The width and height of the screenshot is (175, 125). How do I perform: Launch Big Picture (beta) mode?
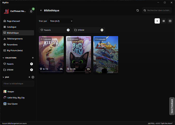(18, 51)
